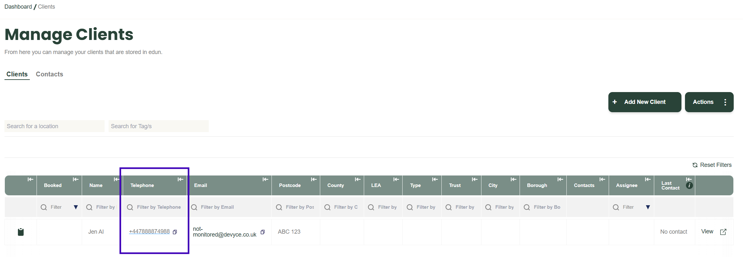Click the Postcode filter input

300,207
